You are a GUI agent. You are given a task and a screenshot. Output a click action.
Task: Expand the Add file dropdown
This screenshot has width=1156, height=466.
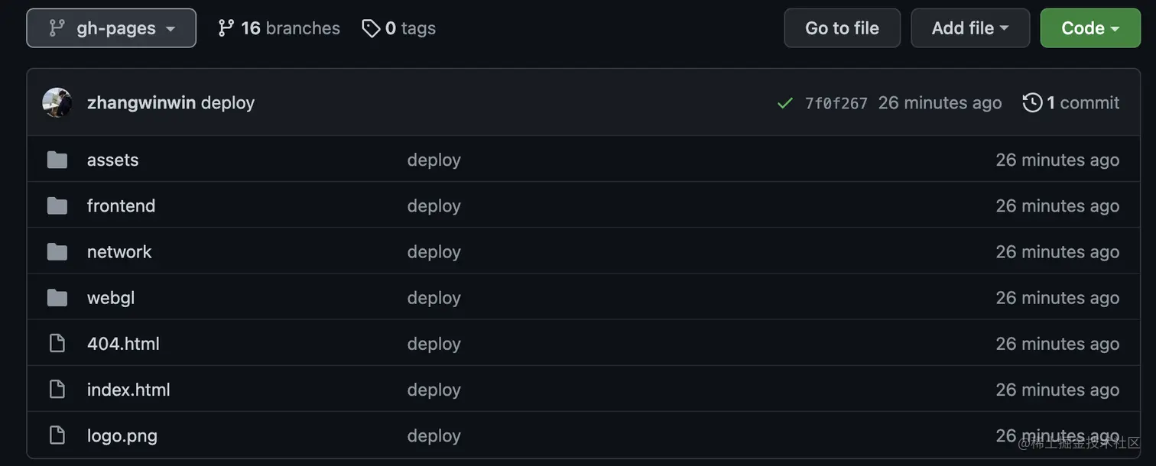pos(970,28)
